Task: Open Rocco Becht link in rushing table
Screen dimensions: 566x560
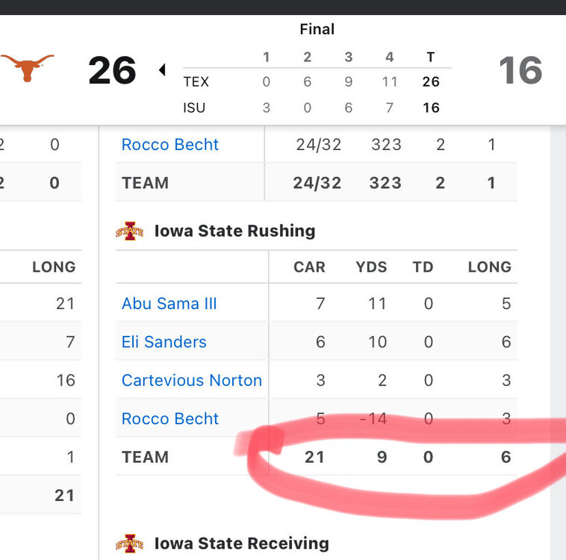Action: pos(170,418)
